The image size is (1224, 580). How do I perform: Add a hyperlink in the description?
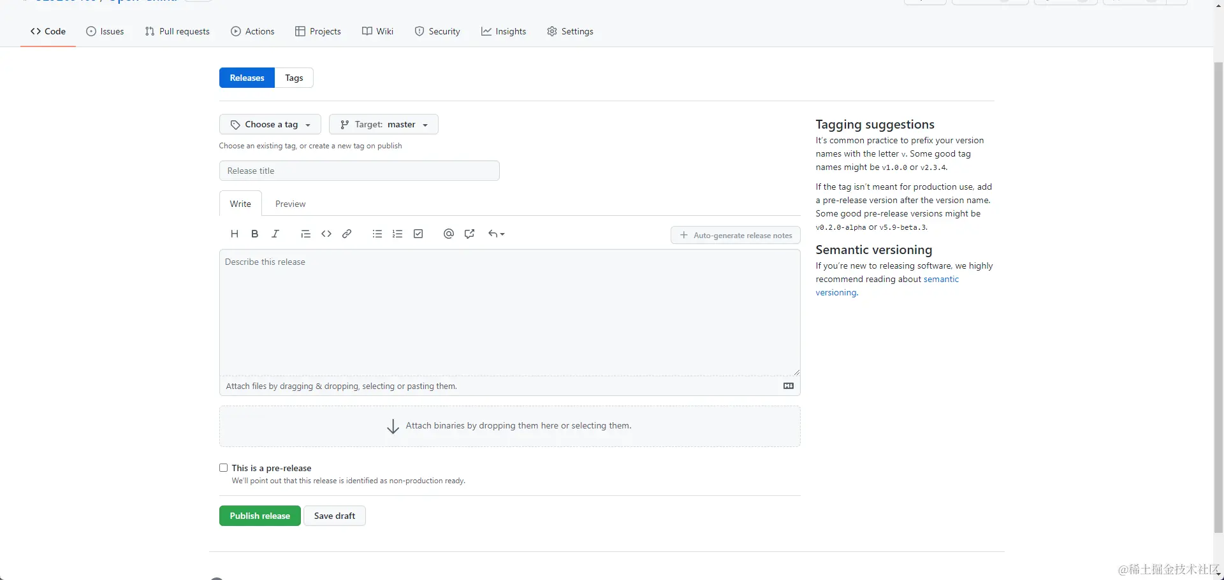[x=347, y=234]
